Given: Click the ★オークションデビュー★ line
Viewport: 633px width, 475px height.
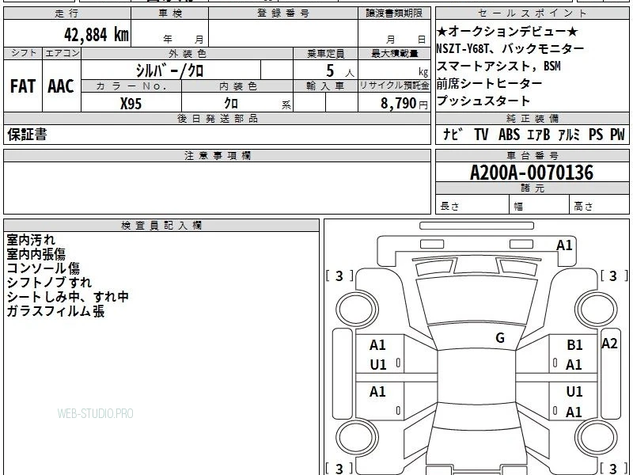Looking at the screenshot, I should pos(507,31).
